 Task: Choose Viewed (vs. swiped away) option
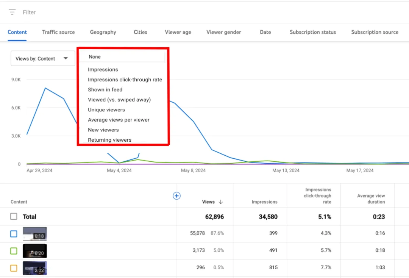tap(119, 100)
